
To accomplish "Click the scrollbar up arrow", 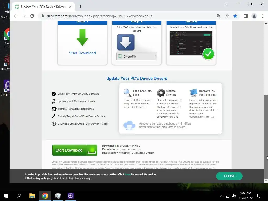I will click(x=266, y=23).
